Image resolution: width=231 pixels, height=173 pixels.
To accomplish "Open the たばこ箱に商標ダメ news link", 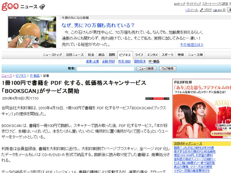I will click(x=194, y=163).
